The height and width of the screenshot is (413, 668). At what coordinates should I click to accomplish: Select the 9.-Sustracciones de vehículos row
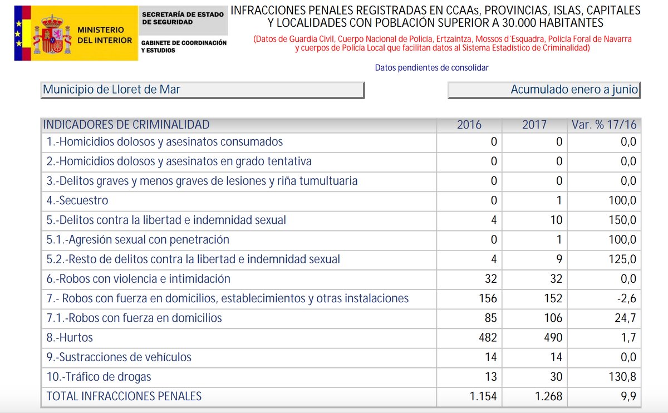(x=341, y=357)
